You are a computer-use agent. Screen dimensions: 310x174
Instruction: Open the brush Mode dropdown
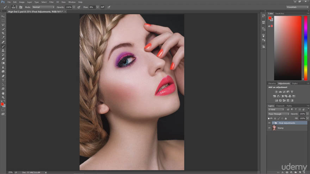pyautogui.click(x=43, y=7)
